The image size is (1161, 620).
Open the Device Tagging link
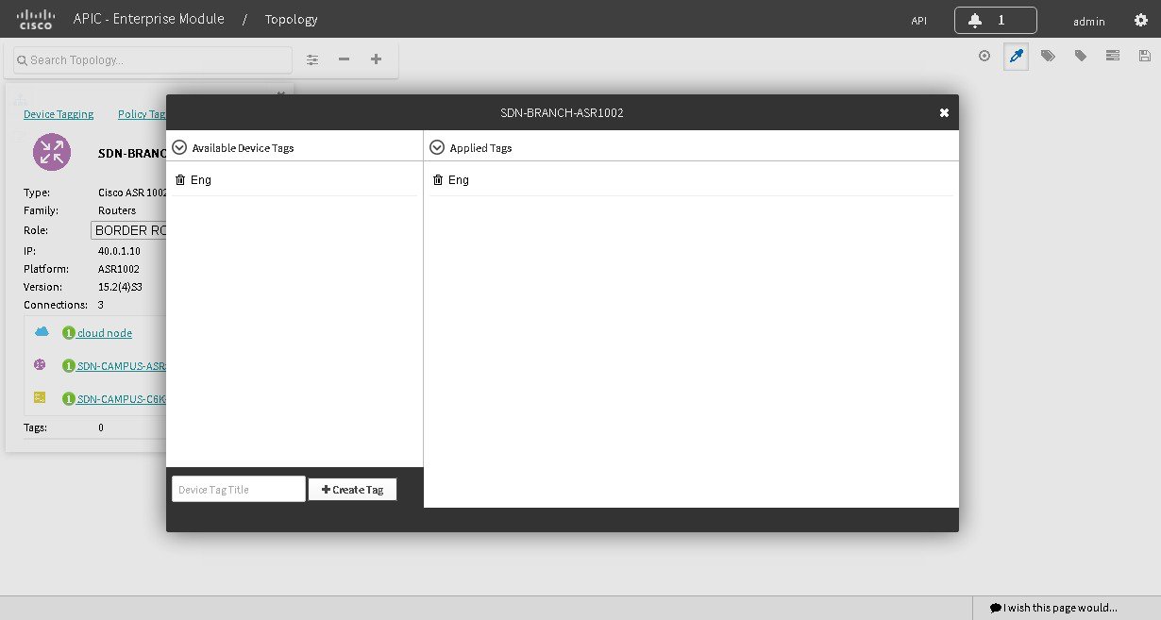tap(59, 114)
